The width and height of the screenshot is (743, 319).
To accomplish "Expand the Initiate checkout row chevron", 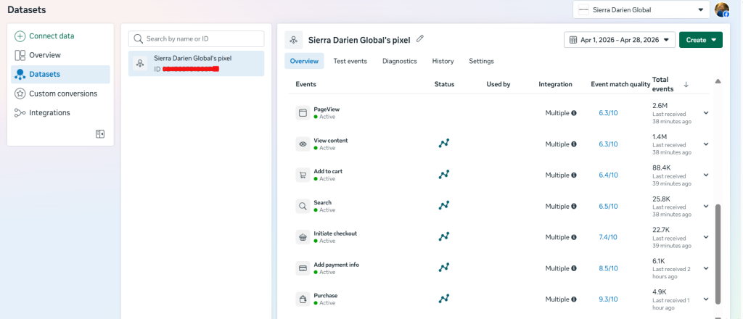I will click(x=706, y=236).
